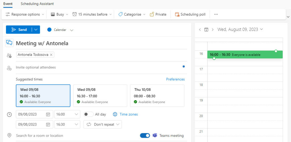Screen dimensions: 291x142
Task: Open the 15 minutes before reminder dropdown
Action: coord(92,14)
